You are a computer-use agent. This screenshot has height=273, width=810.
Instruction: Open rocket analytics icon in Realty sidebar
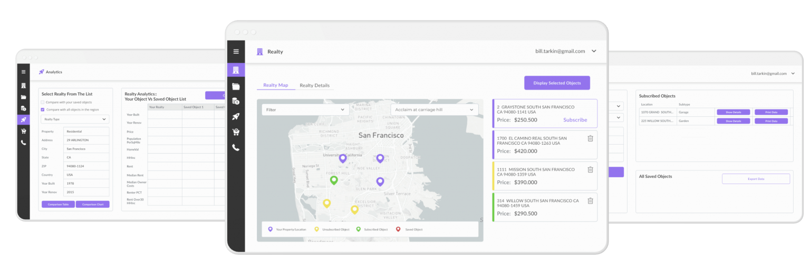point(236,116)
